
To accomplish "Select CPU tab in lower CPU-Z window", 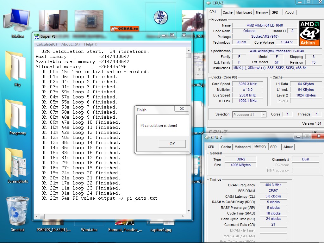I will coord(211,147).
